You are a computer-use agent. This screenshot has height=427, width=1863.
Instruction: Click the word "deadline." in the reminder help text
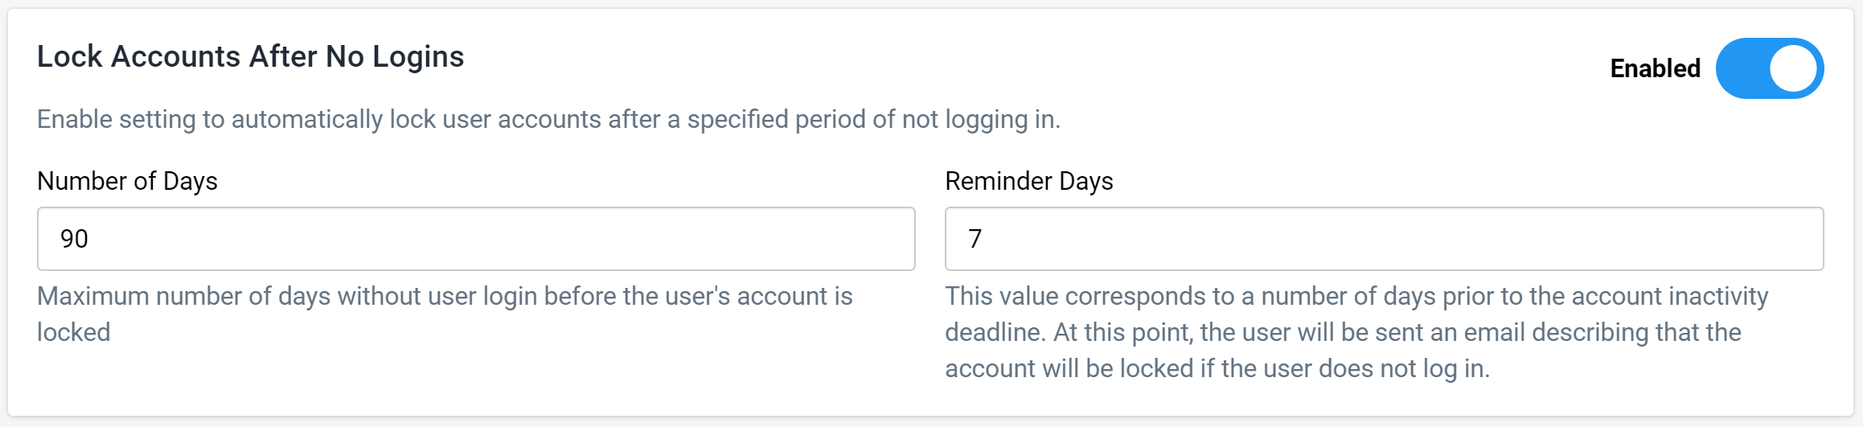click(995, 332)
